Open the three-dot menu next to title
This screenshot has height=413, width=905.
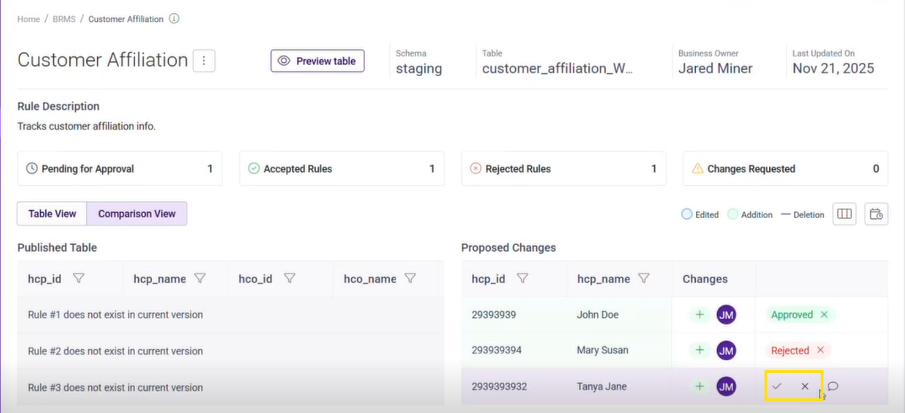[x=204, y=61]
